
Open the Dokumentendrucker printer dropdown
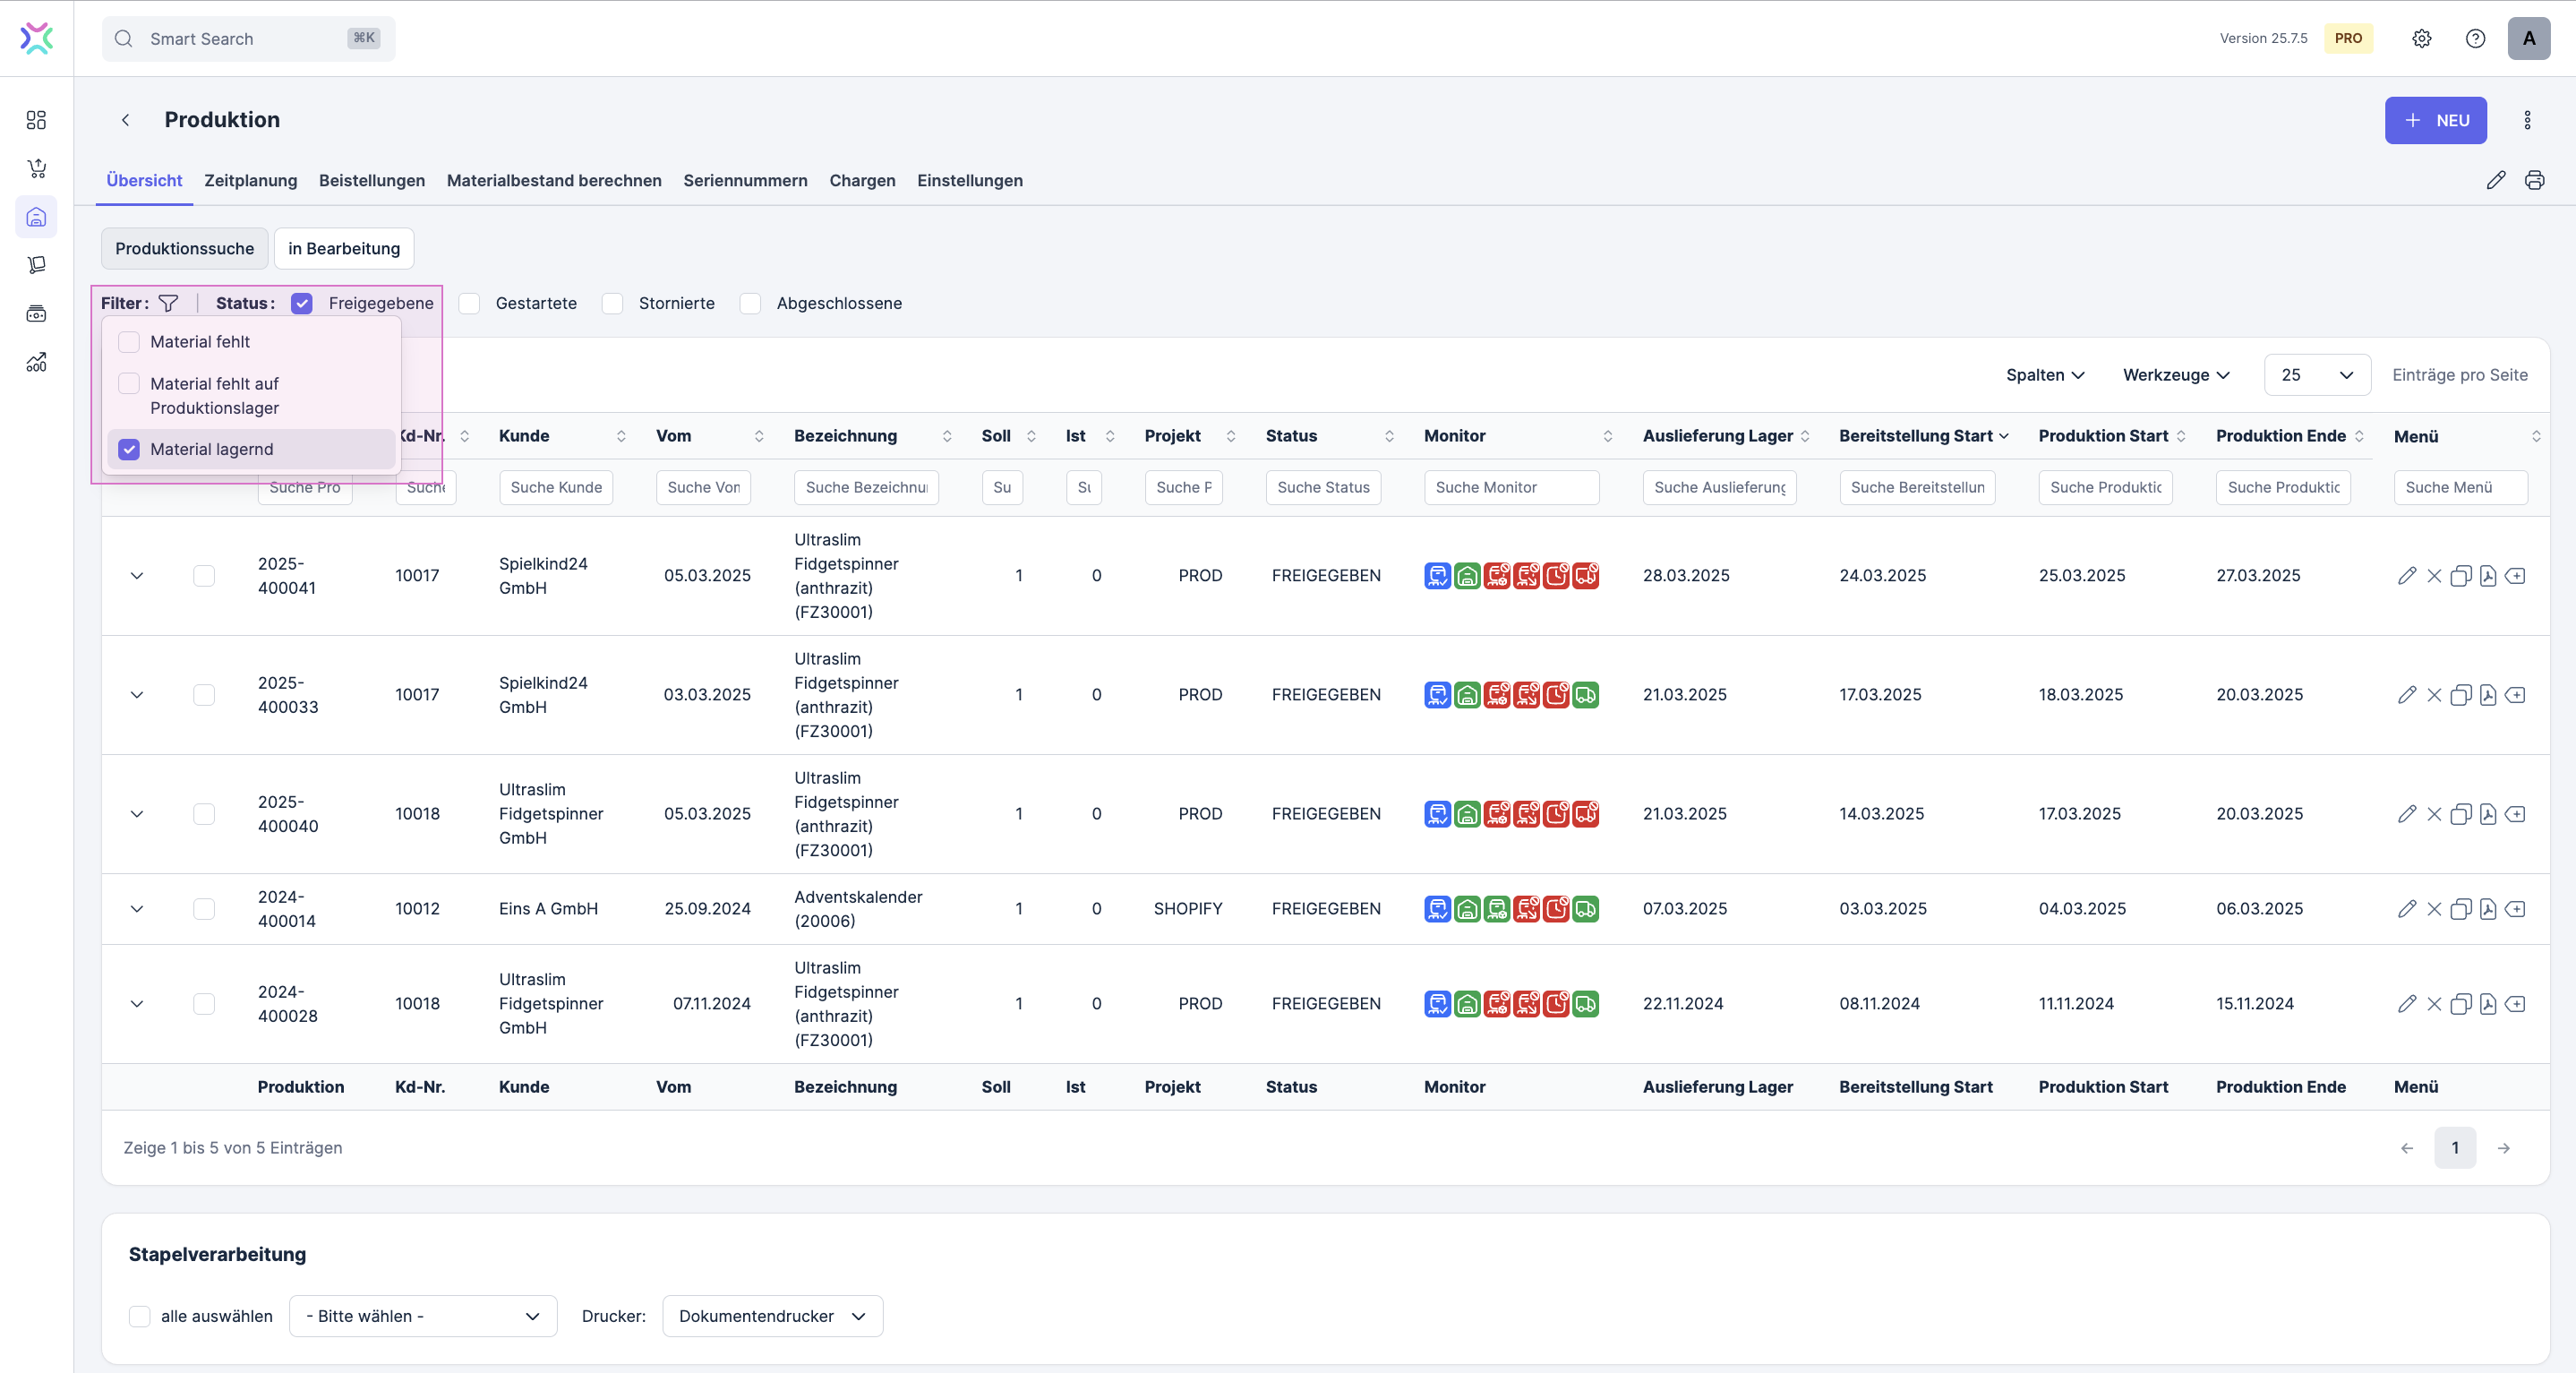coord(772,1316)
